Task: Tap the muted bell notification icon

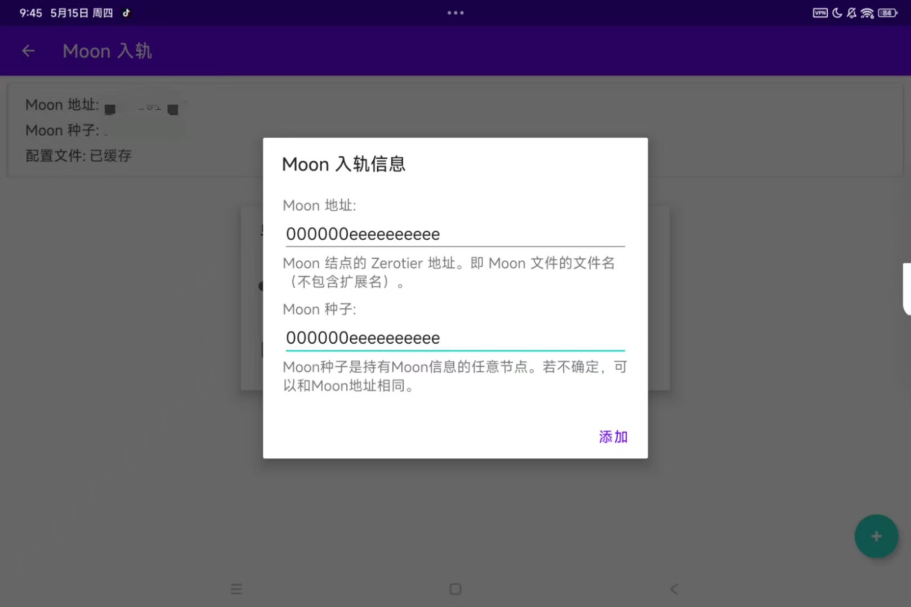Action: 851,13
